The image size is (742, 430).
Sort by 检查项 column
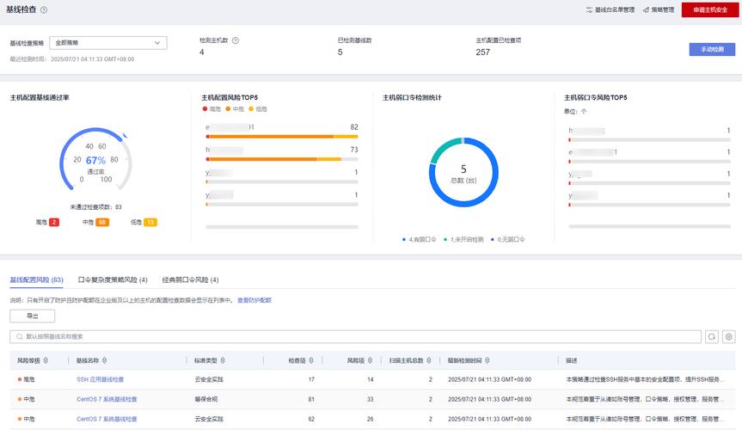point(311,360)
